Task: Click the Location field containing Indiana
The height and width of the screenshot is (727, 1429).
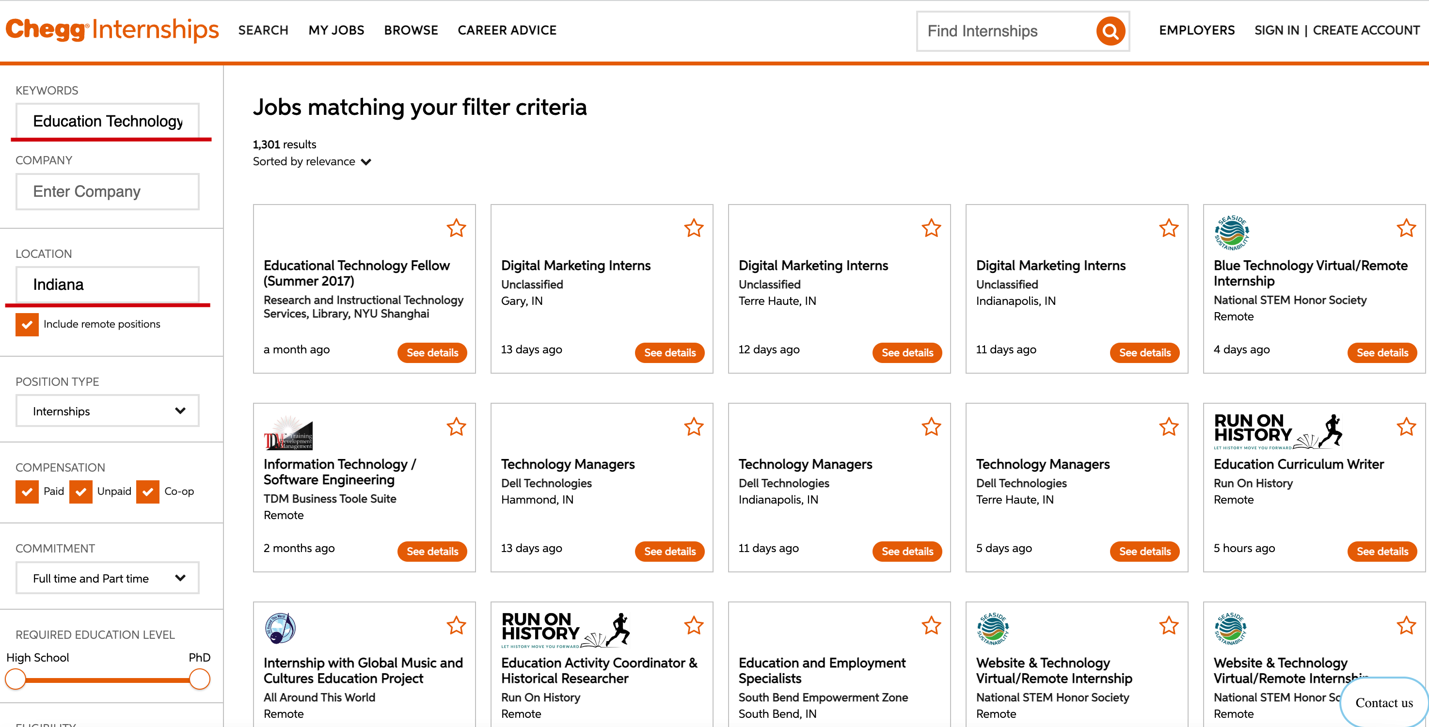Action: tap(108, 284)
